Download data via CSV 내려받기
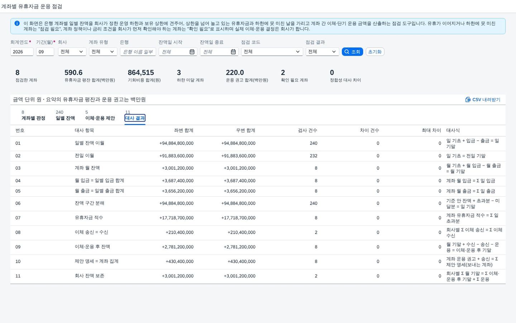 coord(483,99)
